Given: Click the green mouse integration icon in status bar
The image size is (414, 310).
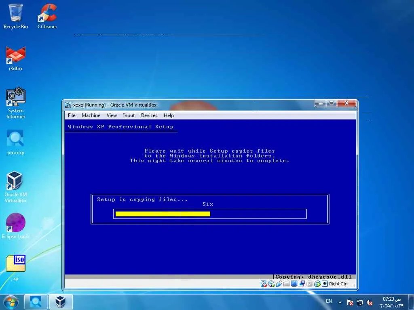Looking at the screenshot, I should coord(317,284).
